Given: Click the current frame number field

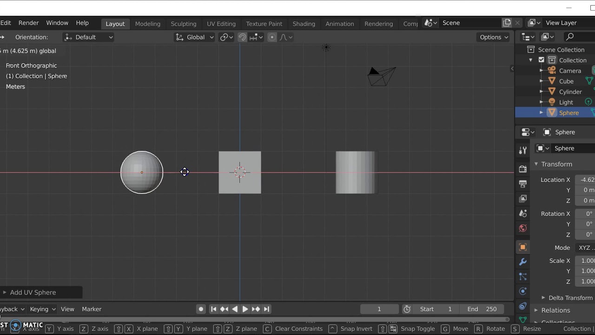Looking at the screenshot, I should pos(379,309).
